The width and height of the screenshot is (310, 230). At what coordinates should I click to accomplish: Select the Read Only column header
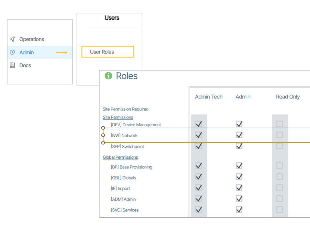288,97
